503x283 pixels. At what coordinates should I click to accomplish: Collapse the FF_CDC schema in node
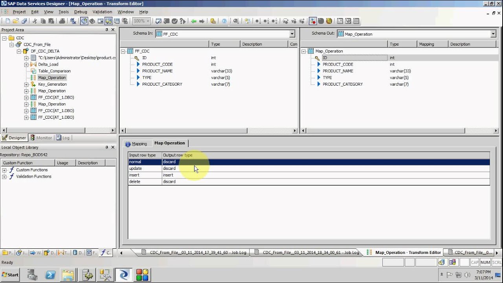pos(123,51)
